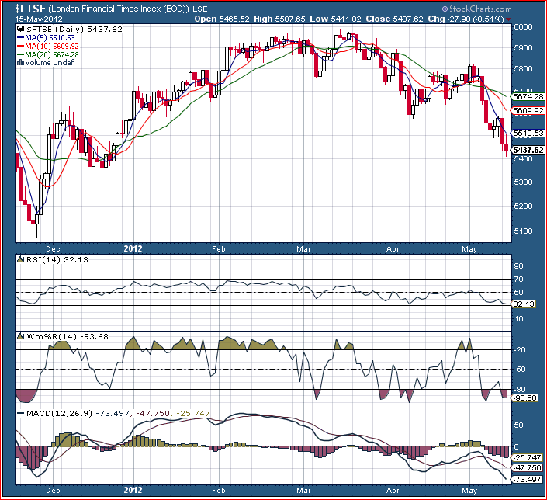The width and height of the screenshot is (547, 500).
Task: Click the Wm%R(14) -93.68 panel label
Action: point(68,337)
